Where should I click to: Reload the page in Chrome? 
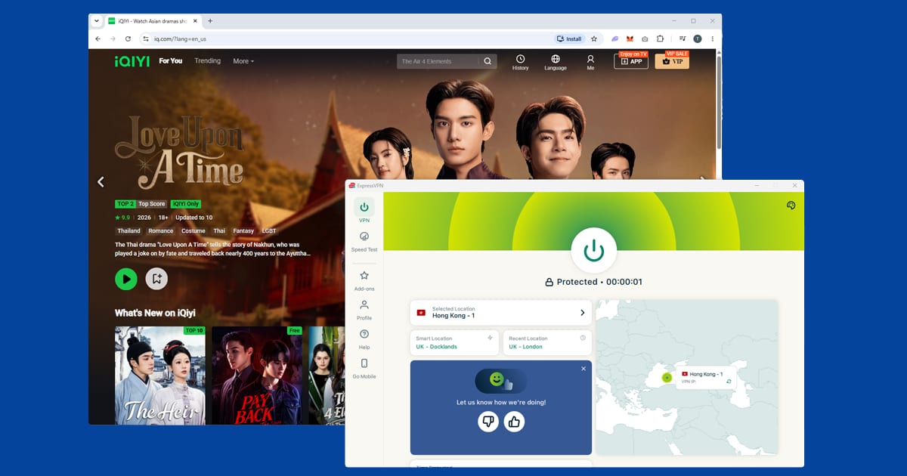click(x=128, y=39)
